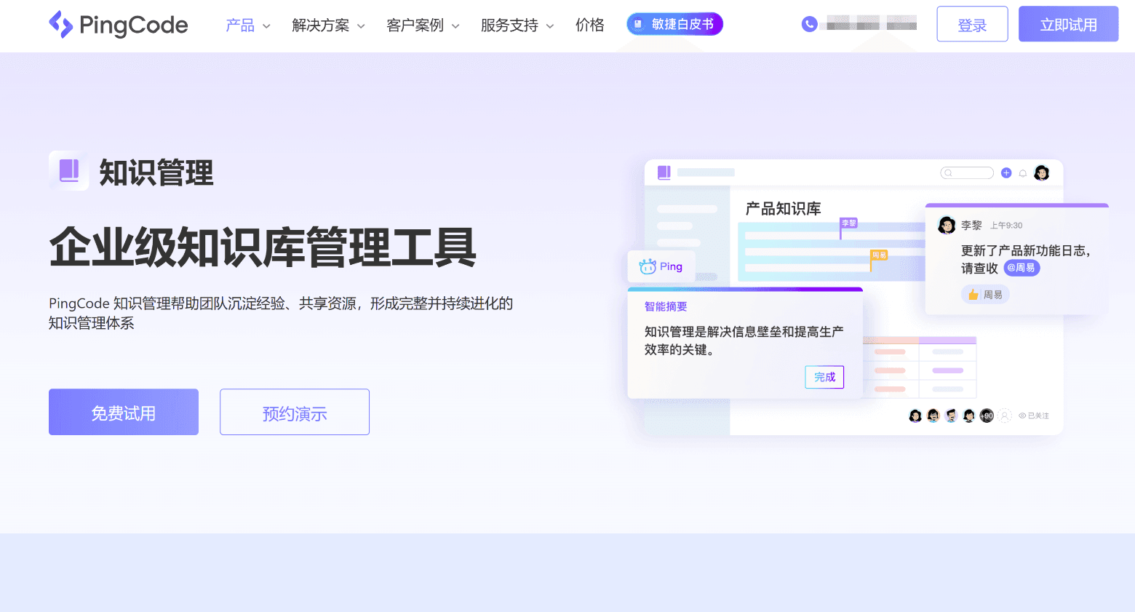Click the bell notification icon in the illustration

tap(1023, 173)
